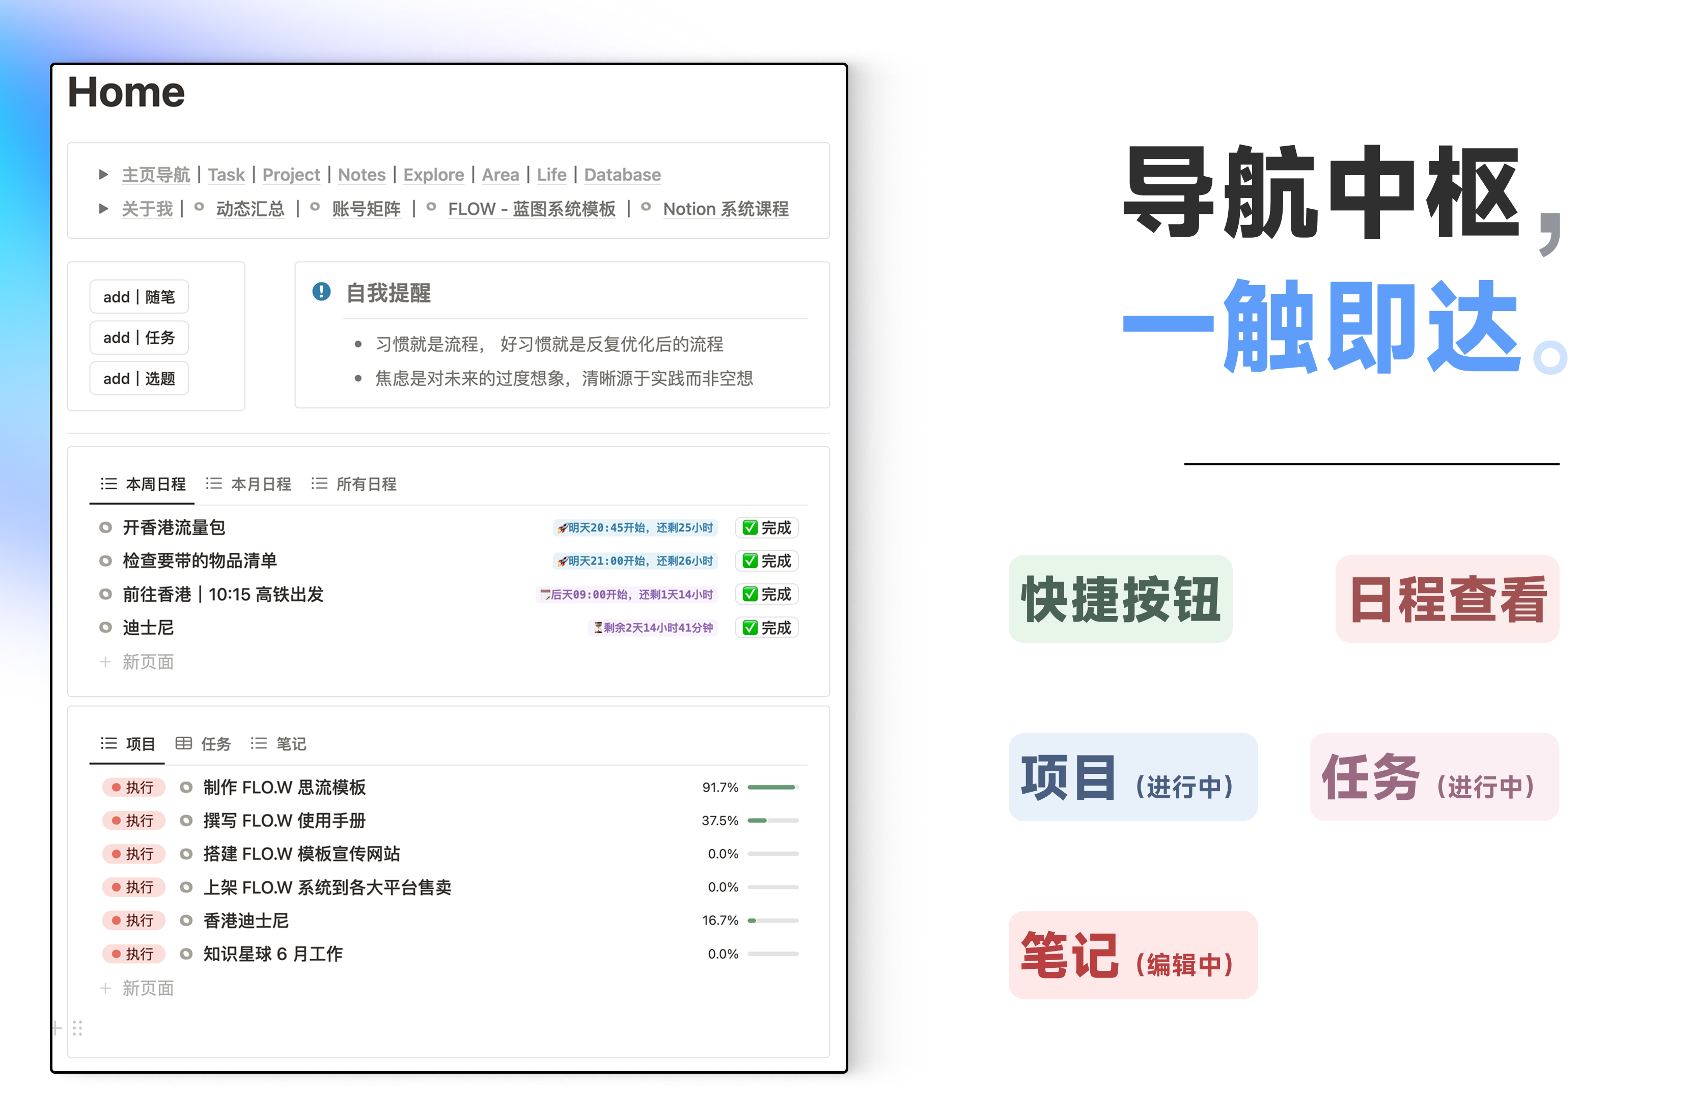Click the 自我提醒 callout exclamation icon
Screen dimensions: 1691x1118
(x=321, y=292)
